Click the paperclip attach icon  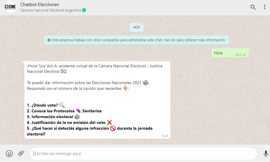pyautogui.click(x=21, y=154)
